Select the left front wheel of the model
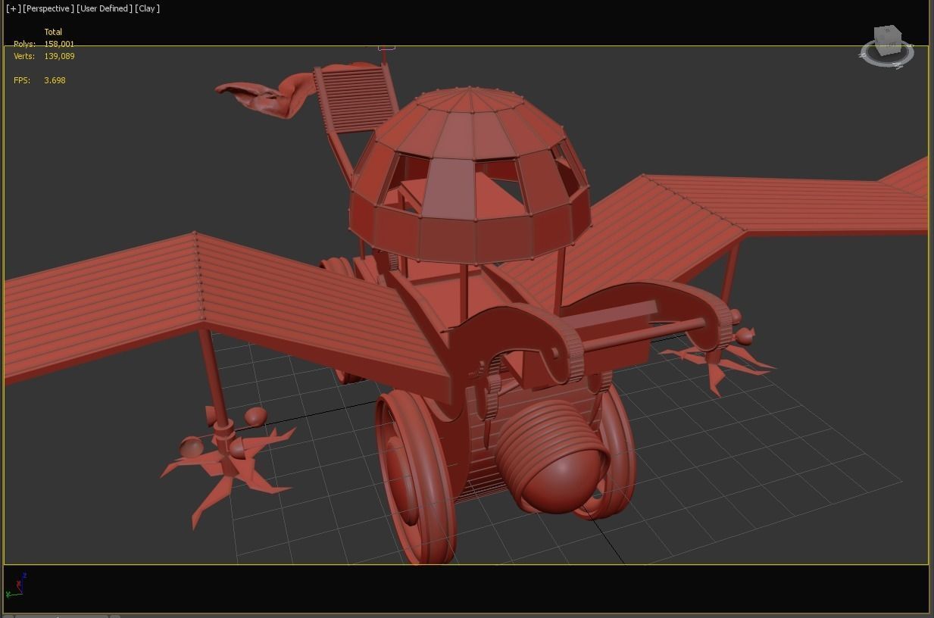The image size is (934, 618). (x=417, y=477)
